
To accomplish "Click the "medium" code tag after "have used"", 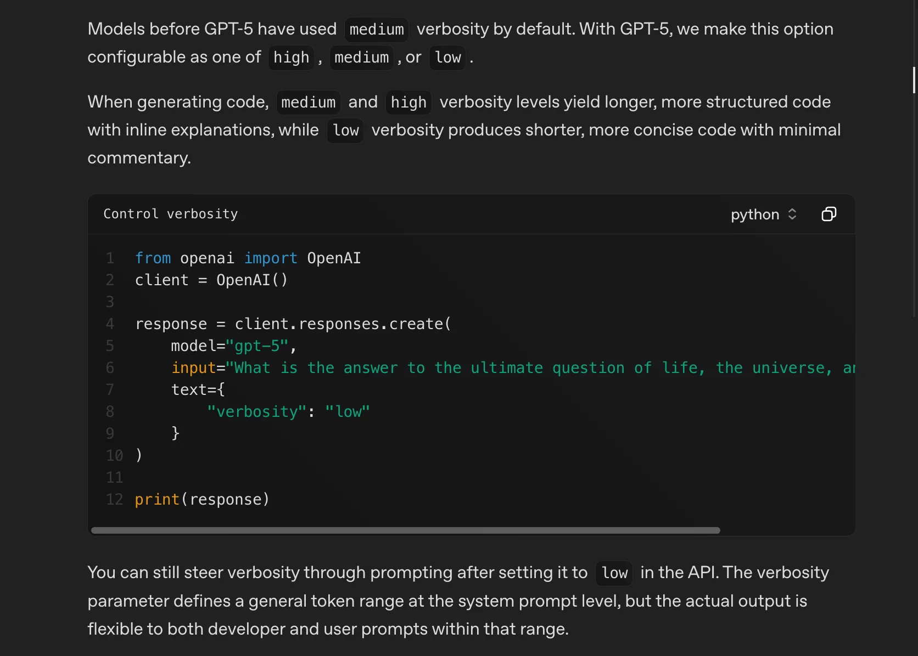I will pyautogui.click(x=376, y=29).
